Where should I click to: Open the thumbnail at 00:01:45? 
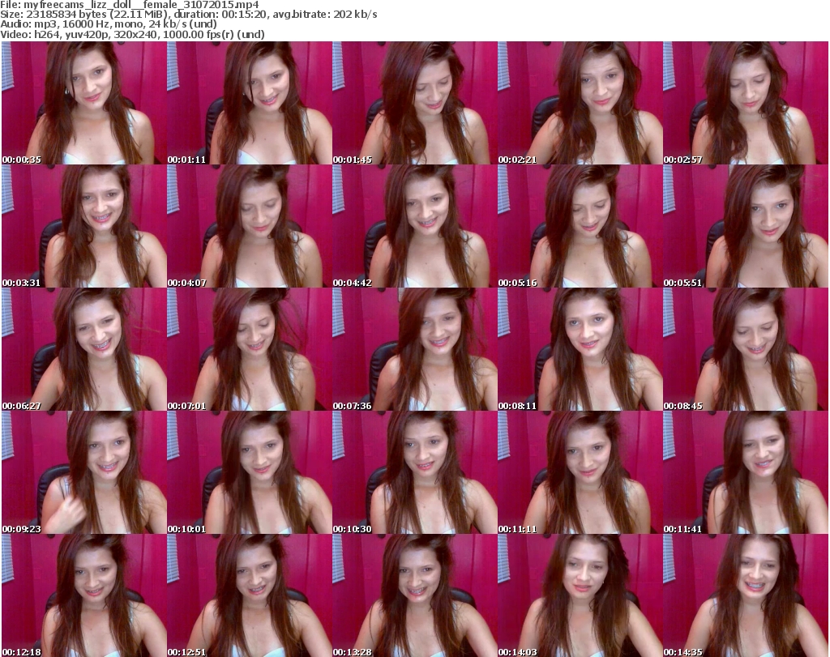414,103
